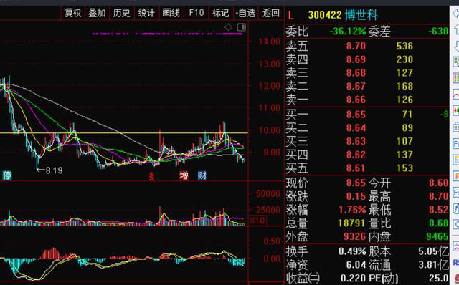
Task: Click the up arrow sidebar icon
Action: coord(456,29)
